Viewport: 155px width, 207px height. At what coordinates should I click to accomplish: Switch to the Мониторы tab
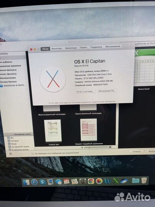57,48
